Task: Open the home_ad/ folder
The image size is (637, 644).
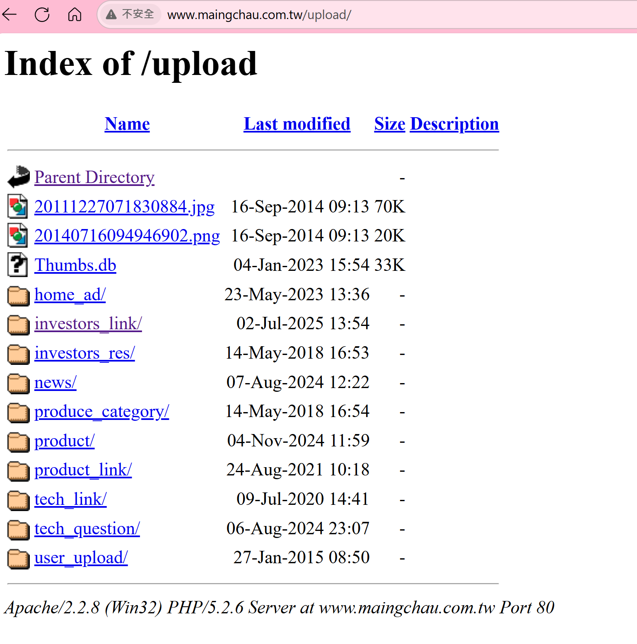Action: (70, 294)
